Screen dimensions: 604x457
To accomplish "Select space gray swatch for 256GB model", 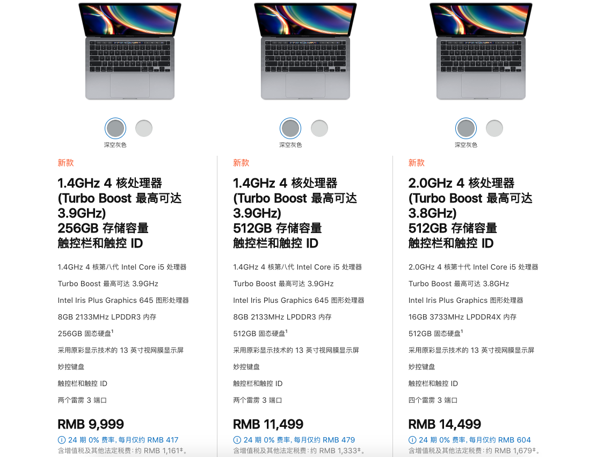I will click(115, 128).
